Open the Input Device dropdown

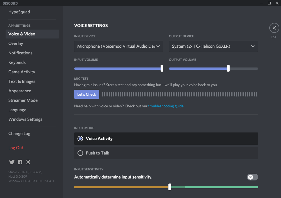pyautogui.click(x=119, y=46)
